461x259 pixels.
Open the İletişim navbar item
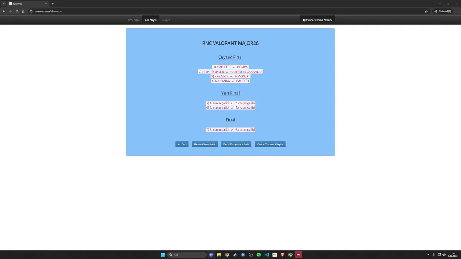point(166,20)
